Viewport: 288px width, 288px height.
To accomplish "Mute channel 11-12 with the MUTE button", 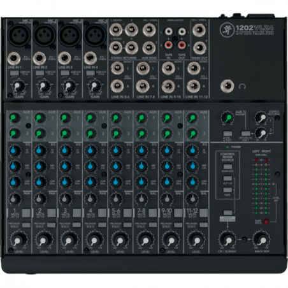I will click(203, 213).
